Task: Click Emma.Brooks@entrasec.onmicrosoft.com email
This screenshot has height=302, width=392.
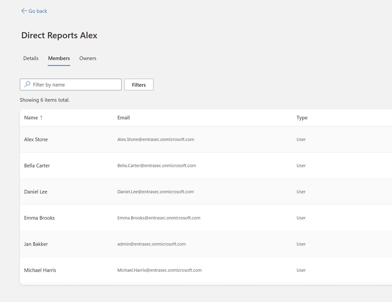Action: click(x=159, y=218)
